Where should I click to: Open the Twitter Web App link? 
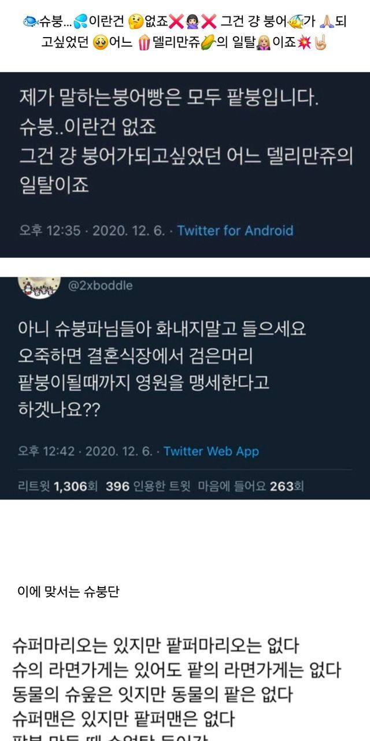tap(211, 451)
